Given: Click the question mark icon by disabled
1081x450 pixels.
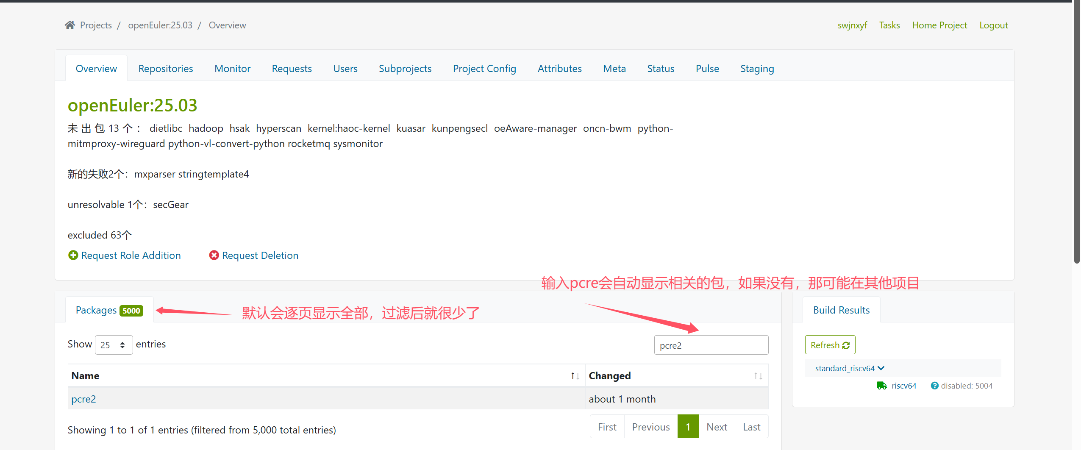Looking at the screenshot, I should pyautogui.click(x=934, y=386).
